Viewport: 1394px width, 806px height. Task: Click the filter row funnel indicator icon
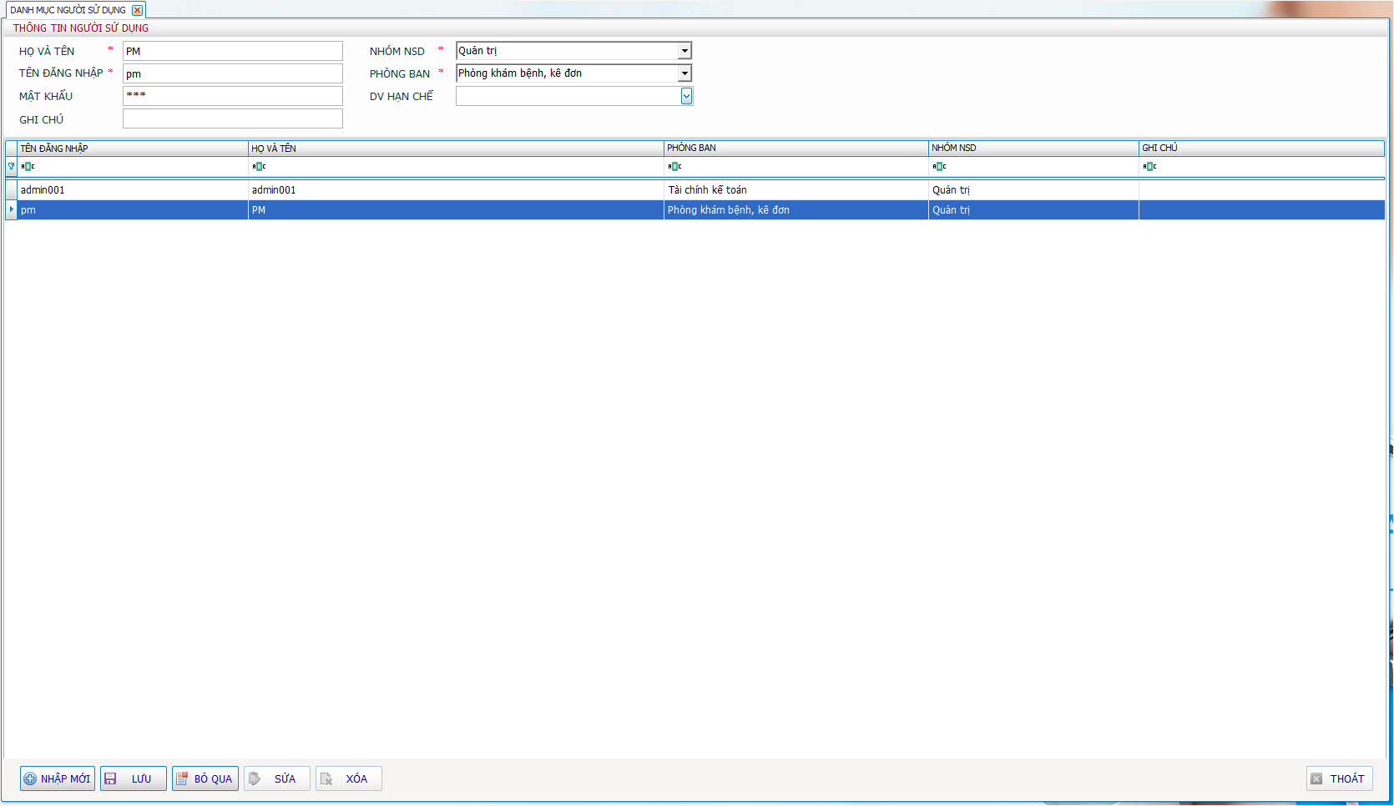click(11, 166)
